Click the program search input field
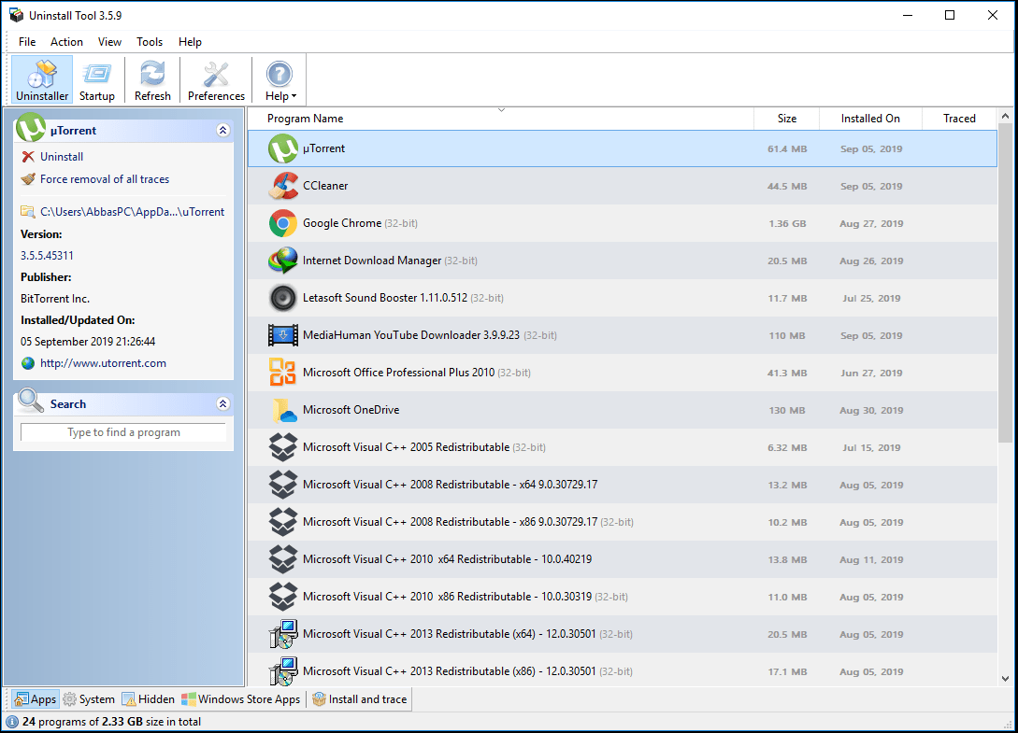 click(x=123, y=432)
